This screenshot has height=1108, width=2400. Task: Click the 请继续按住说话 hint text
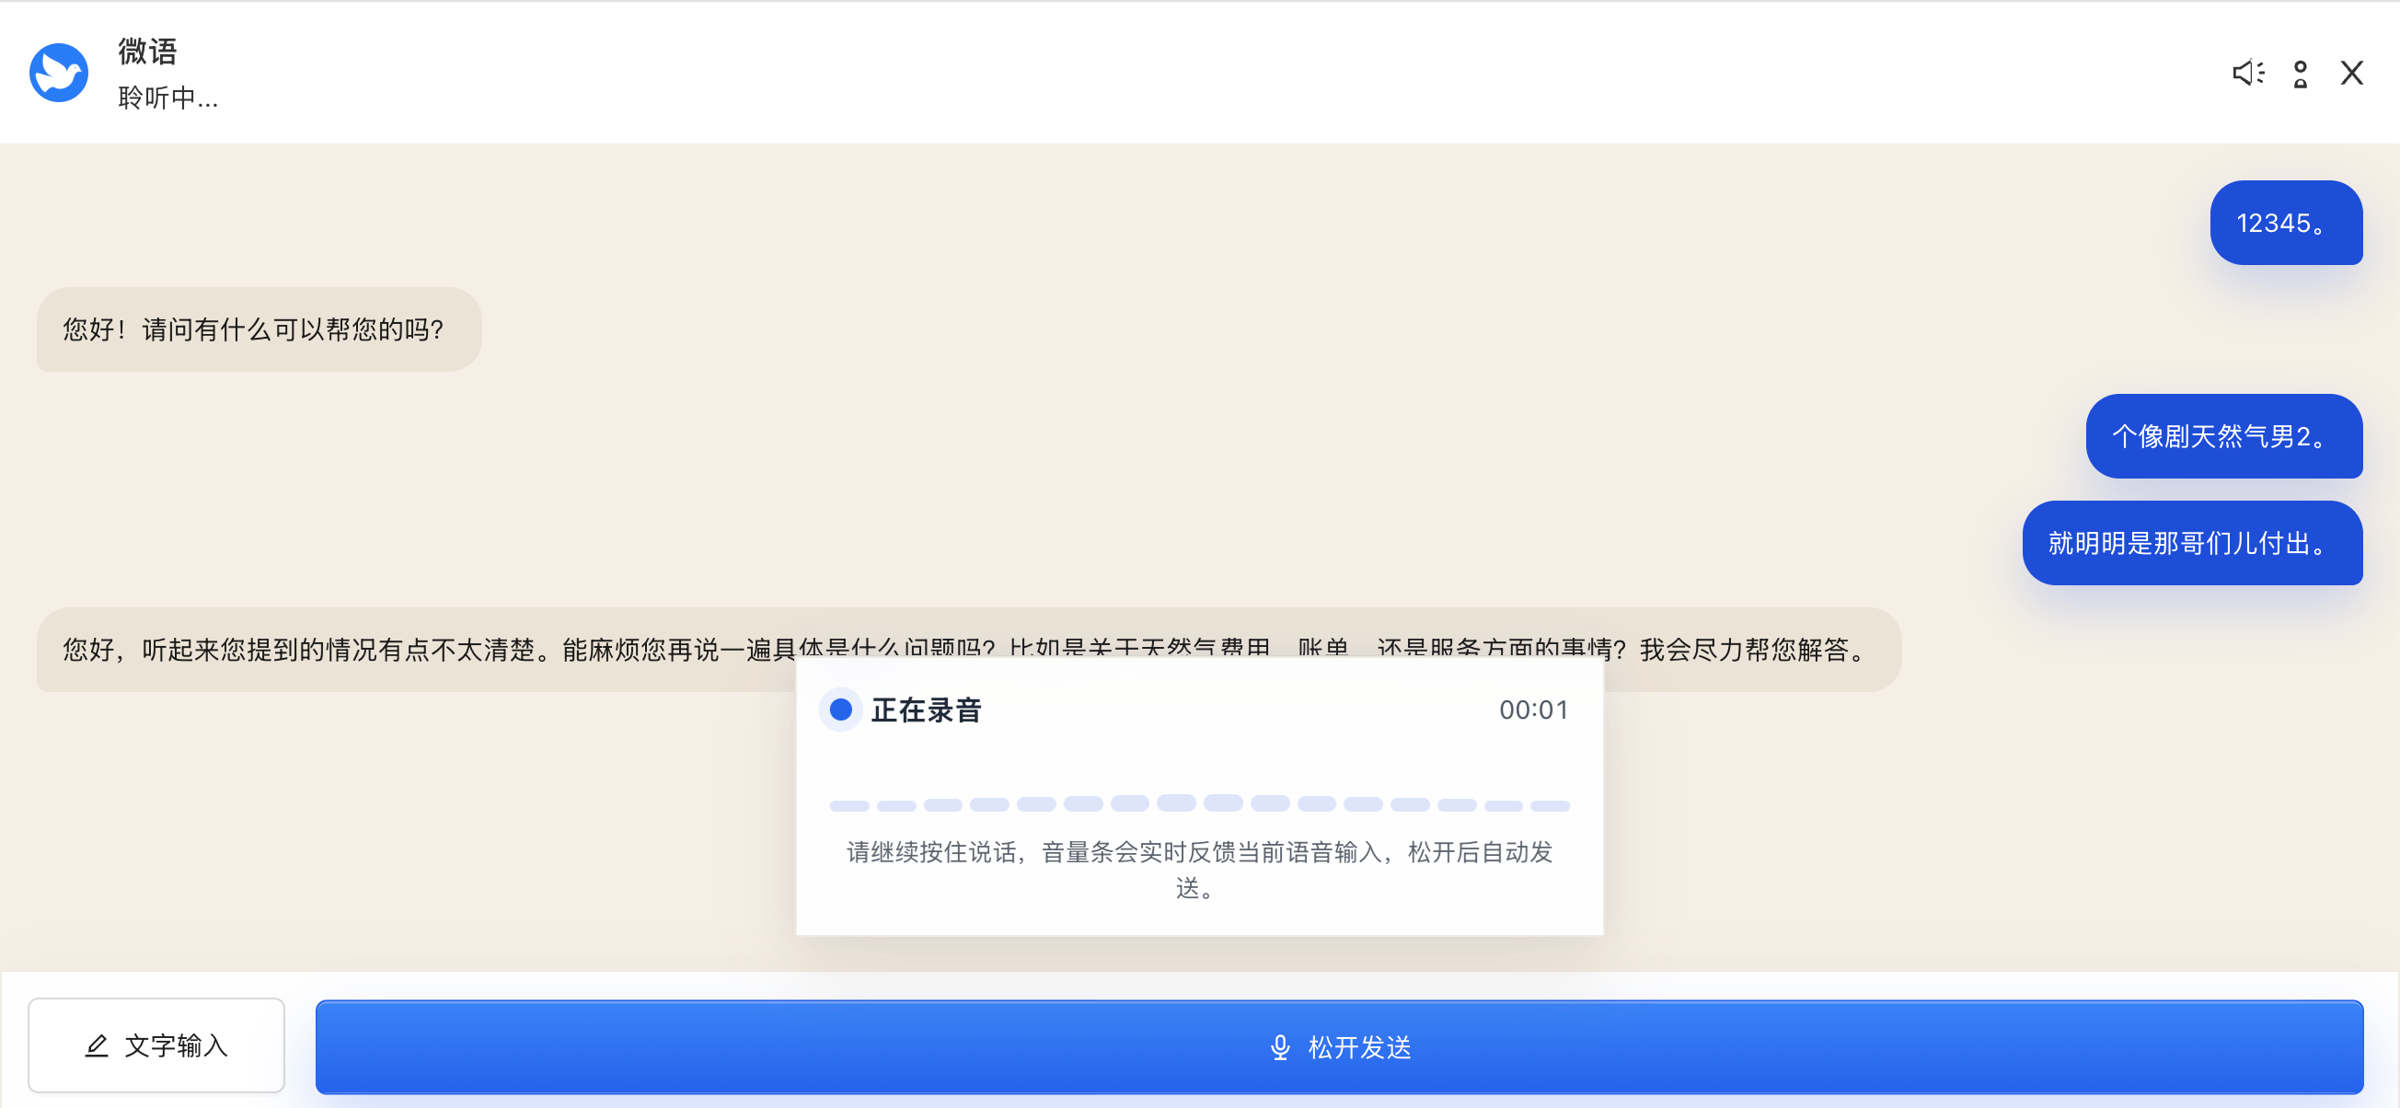tap(1199, 869)
